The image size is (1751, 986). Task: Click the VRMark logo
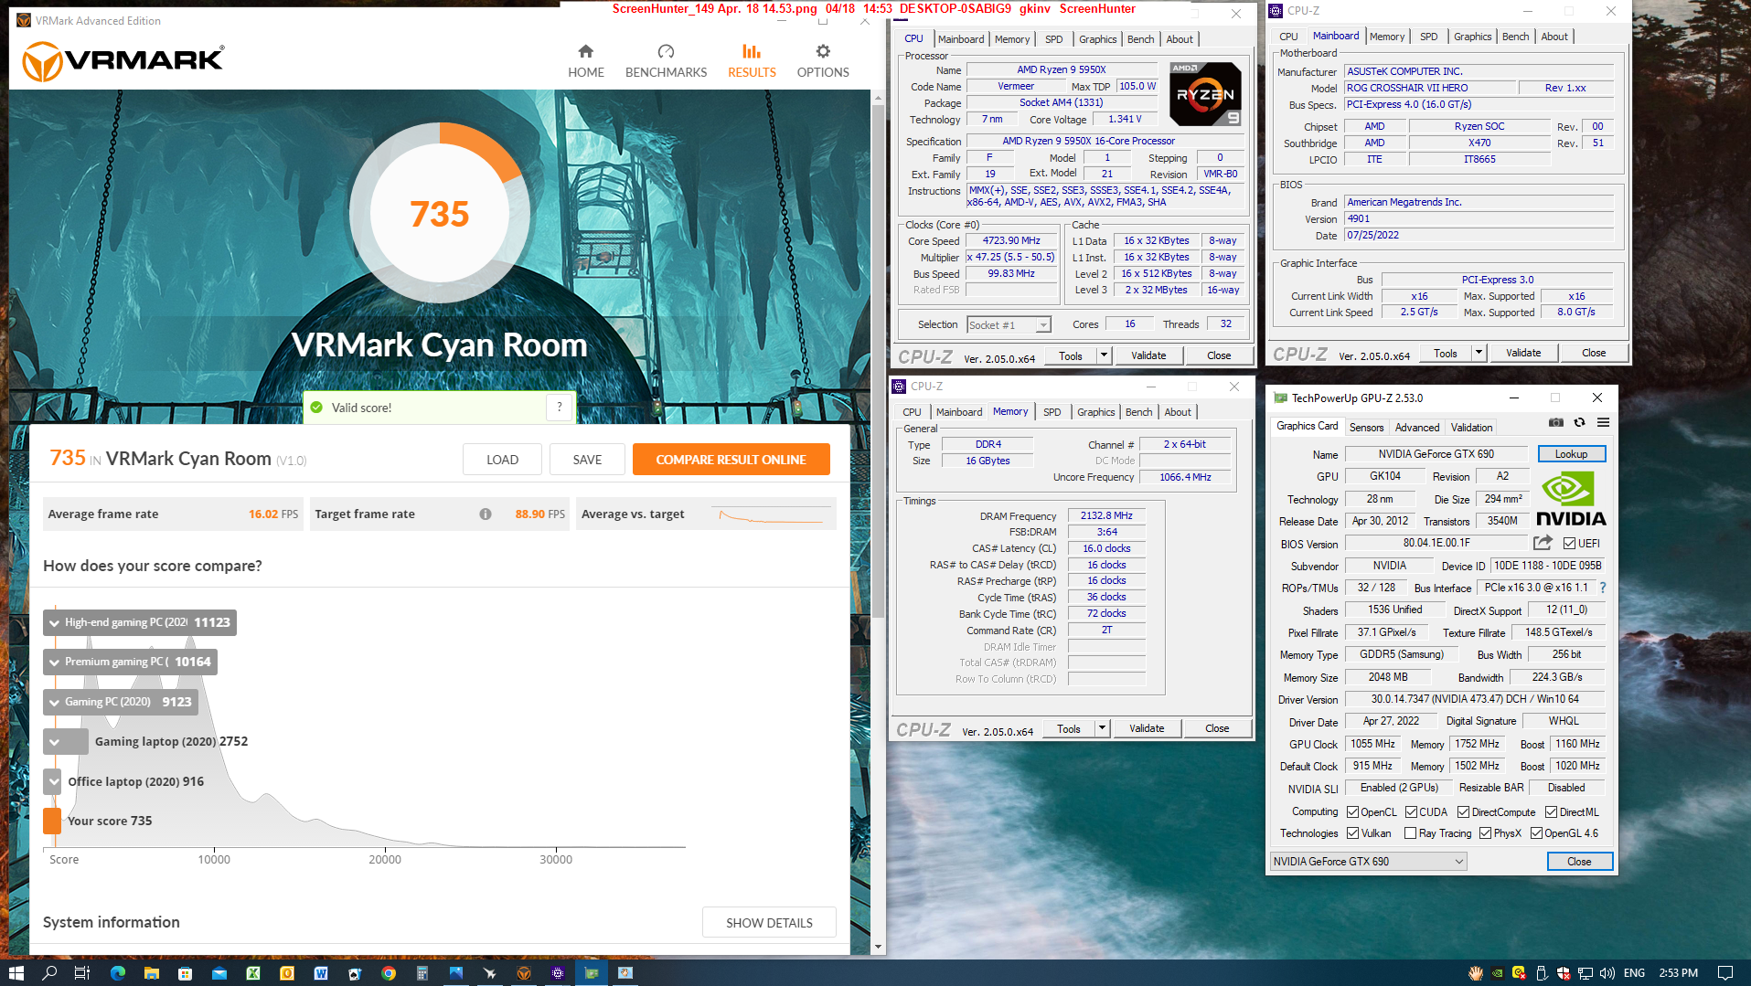[x=123, y=61]
